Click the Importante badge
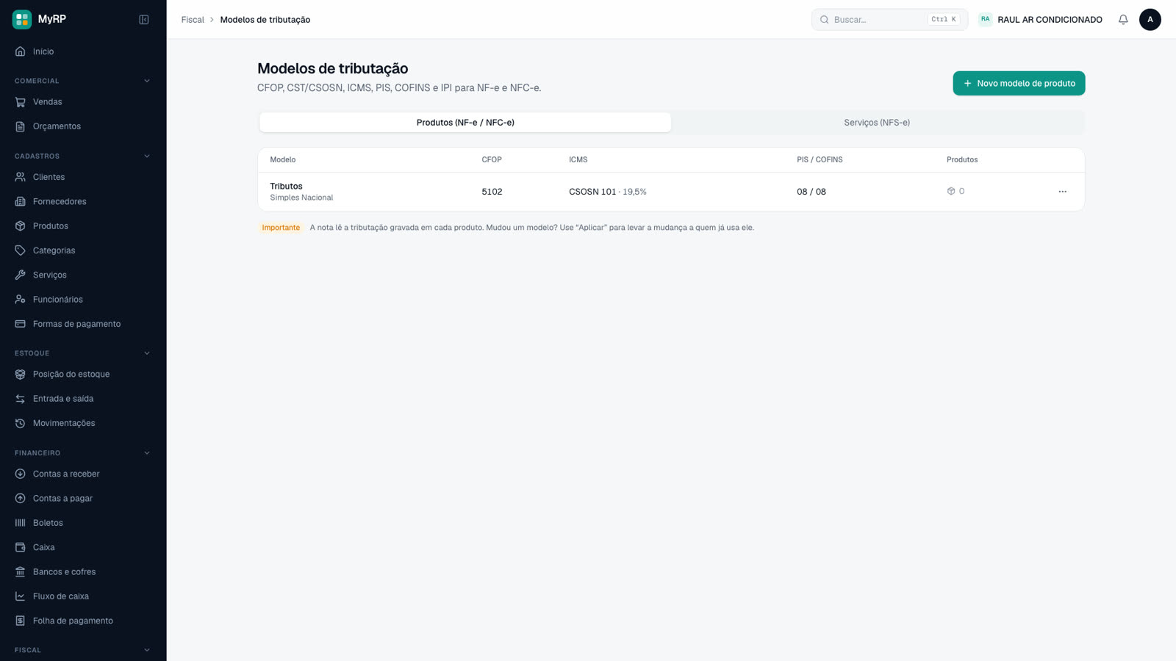 (281, 228)
